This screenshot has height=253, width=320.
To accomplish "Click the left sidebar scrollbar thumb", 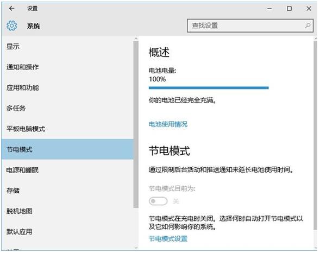I will [136, 124].
